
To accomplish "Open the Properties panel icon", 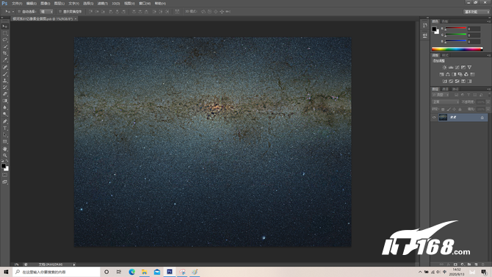I will pyautogui.click(x=425, y=35).
